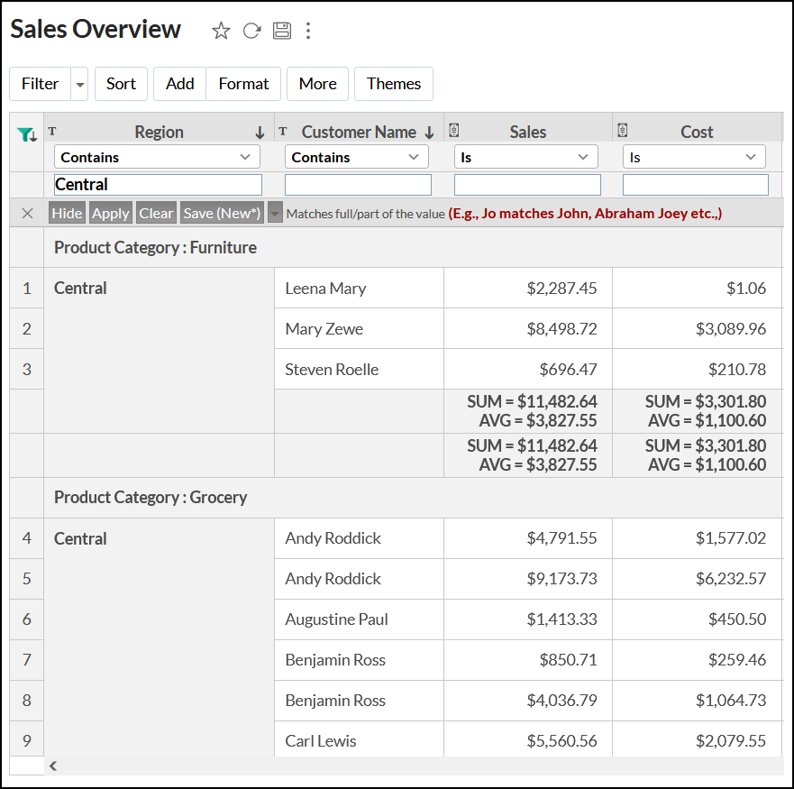
Task: Close the filter bar with X icon
Action: point(27,214)
